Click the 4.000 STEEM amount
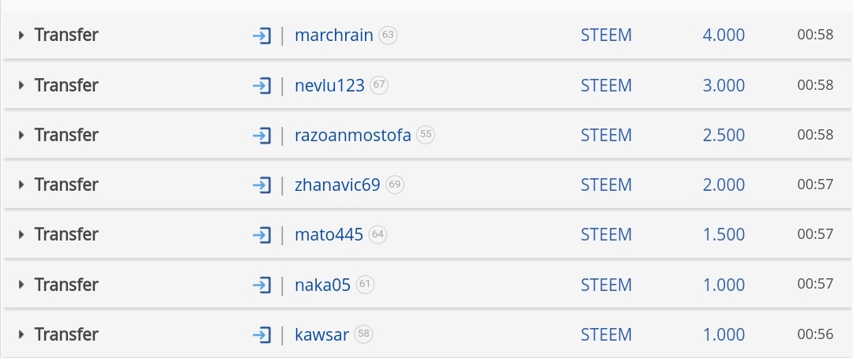The width and height of the screenshot is (853, 358). 723,35
